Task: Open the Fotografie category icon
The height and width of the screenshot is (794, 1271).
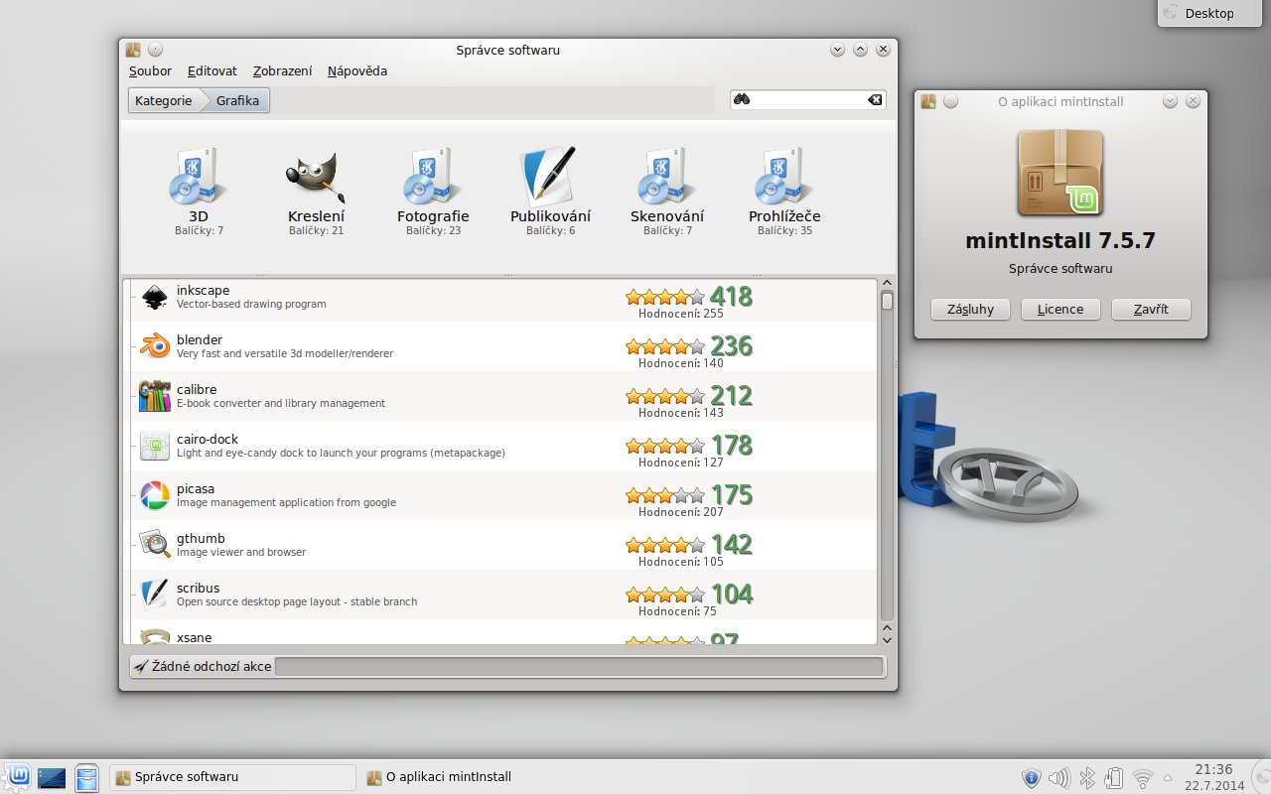Action: [x=433, y=177]
